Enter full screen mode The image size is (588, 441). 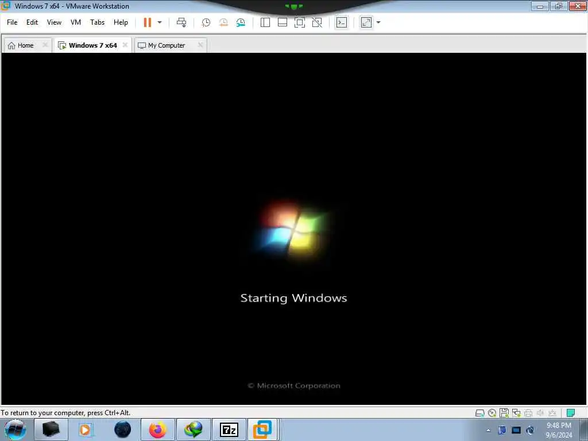pyautogui.click(x=300, y=22)
